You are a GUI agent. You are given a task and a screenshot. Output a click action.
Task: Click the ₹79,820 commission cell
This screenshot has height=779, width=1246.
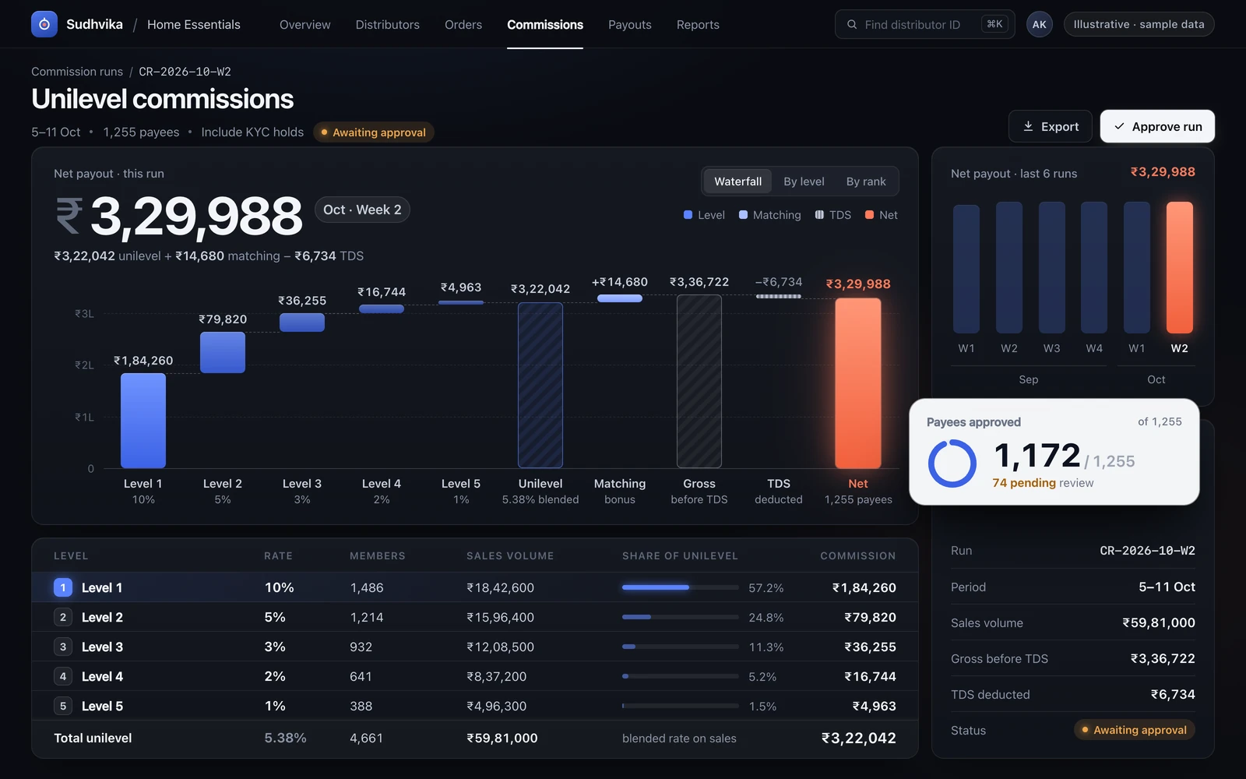point(870,618)
